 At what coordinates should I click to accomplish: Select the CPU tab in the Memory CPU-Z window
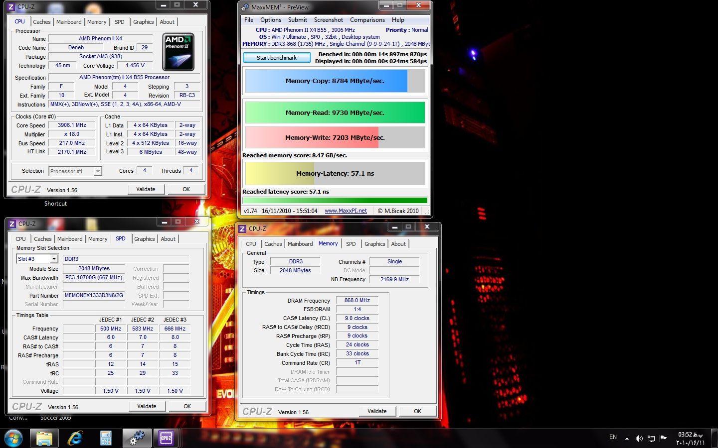(x=251, y=244)
